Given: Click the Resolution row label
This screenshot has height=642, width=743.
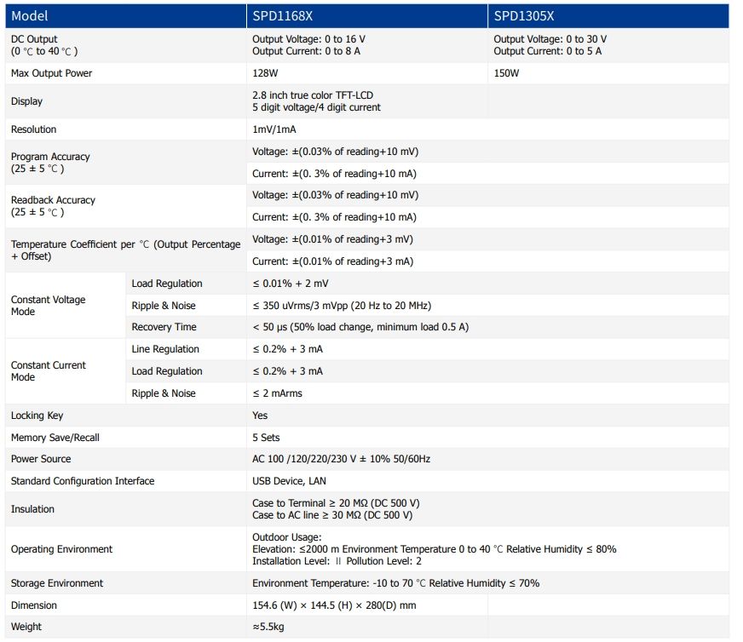Looking at the screenshot, I should [33, 129].
